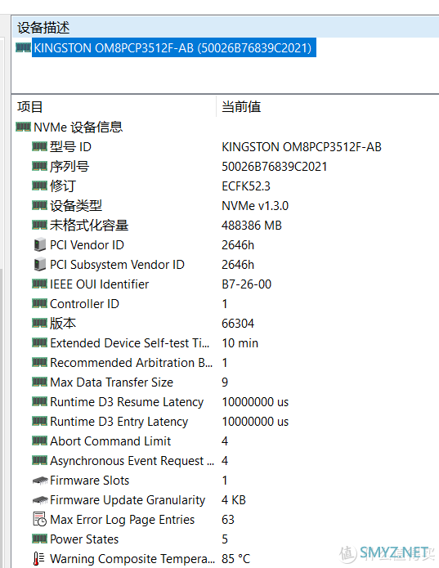Screen dimensions: 439x568
Task: Click the icon beside Runtime D3 Resume Latency
Action: (x=39, y=401)
